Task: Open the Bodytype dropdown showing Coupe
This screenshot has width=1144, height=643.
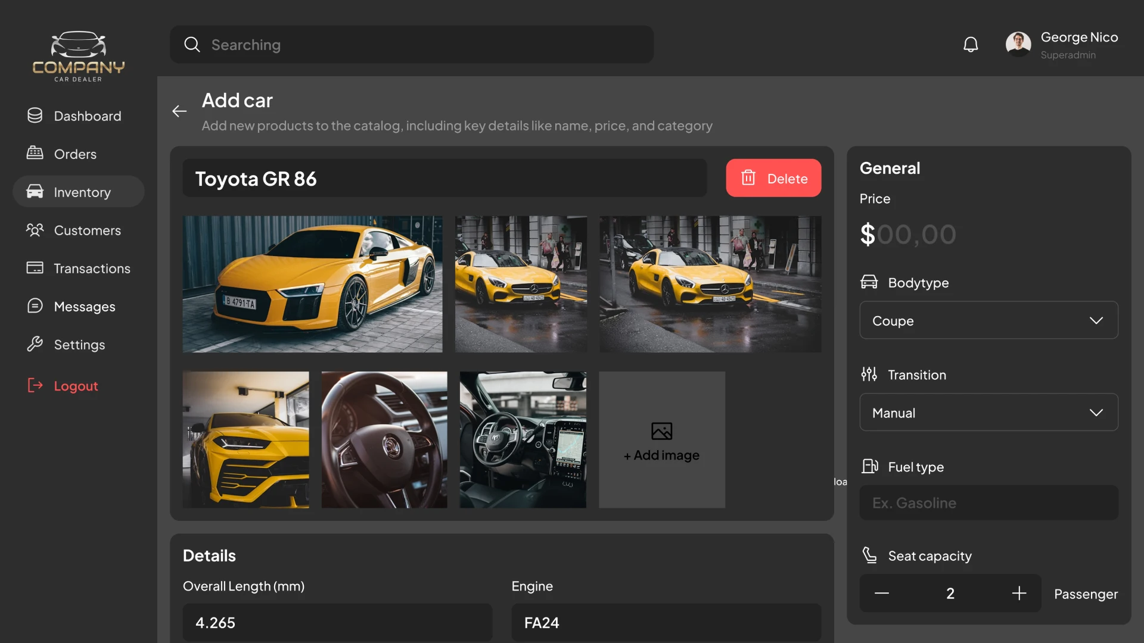Action: 988,320
